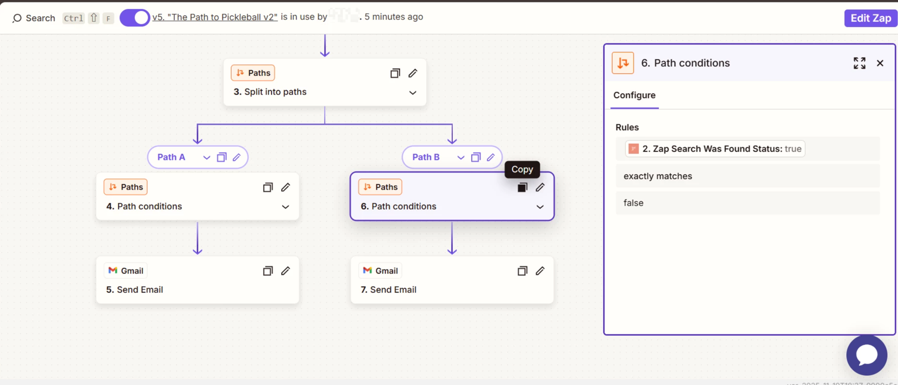Open the chat support bubble
Screen dimensions: 898x385
866,355
